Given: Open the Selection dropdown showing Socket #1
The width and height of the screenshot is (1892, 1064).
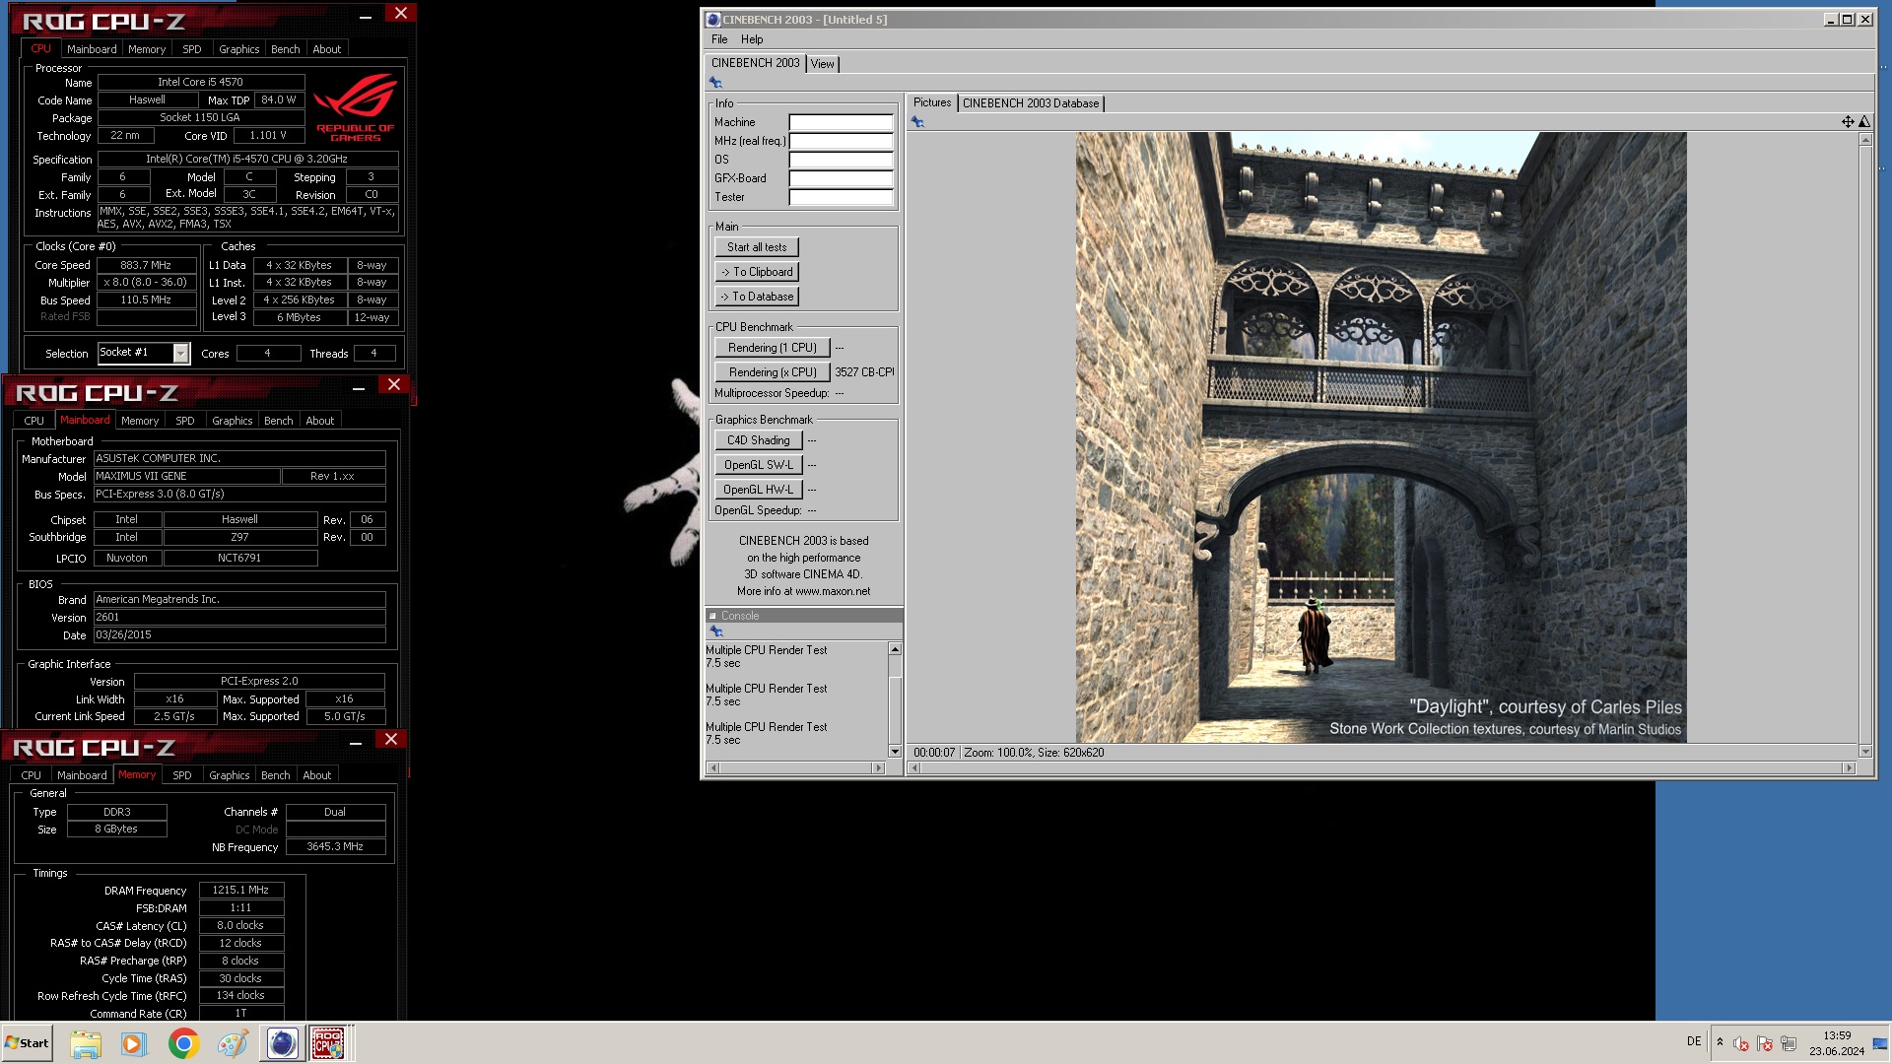Looking at the screenshot, I should (x=144, y=353).
